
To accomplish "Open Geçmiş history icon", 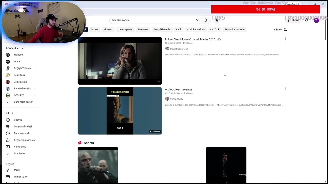I will coord(8,120).
